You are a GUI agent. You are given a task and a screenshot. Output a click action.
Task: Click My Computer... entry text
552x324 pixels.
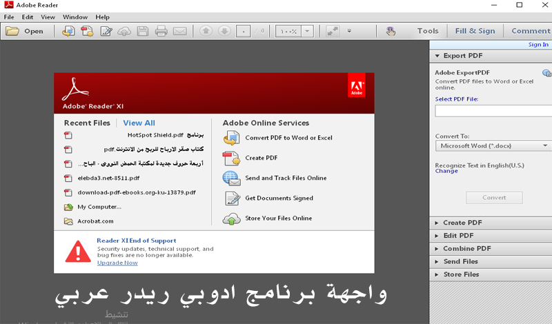pos(99,207)
